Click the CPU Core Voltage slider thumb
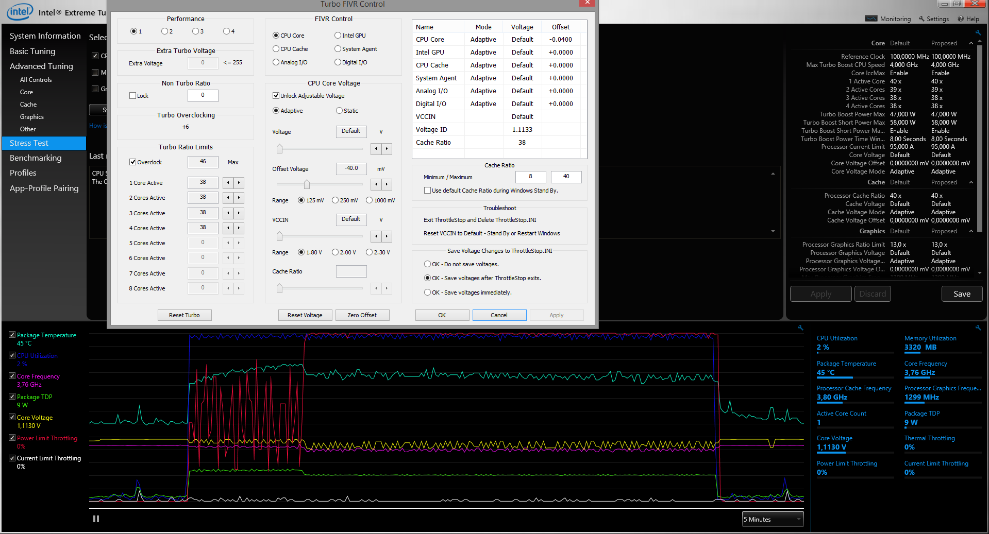Image resolution: width=989 pixels, height=534 pixels. (x=279, y=149)
